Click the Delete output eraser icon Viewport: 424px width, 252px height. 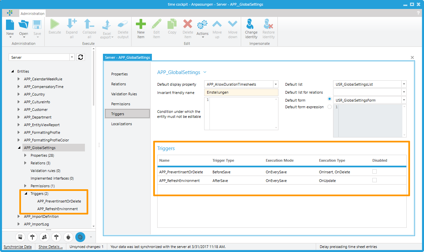point(123,25)
